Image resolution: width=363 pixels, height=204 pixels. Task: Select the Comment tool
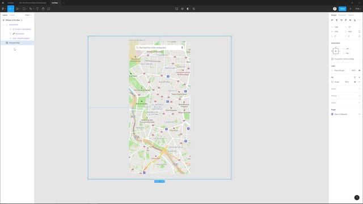click(49, 9)
